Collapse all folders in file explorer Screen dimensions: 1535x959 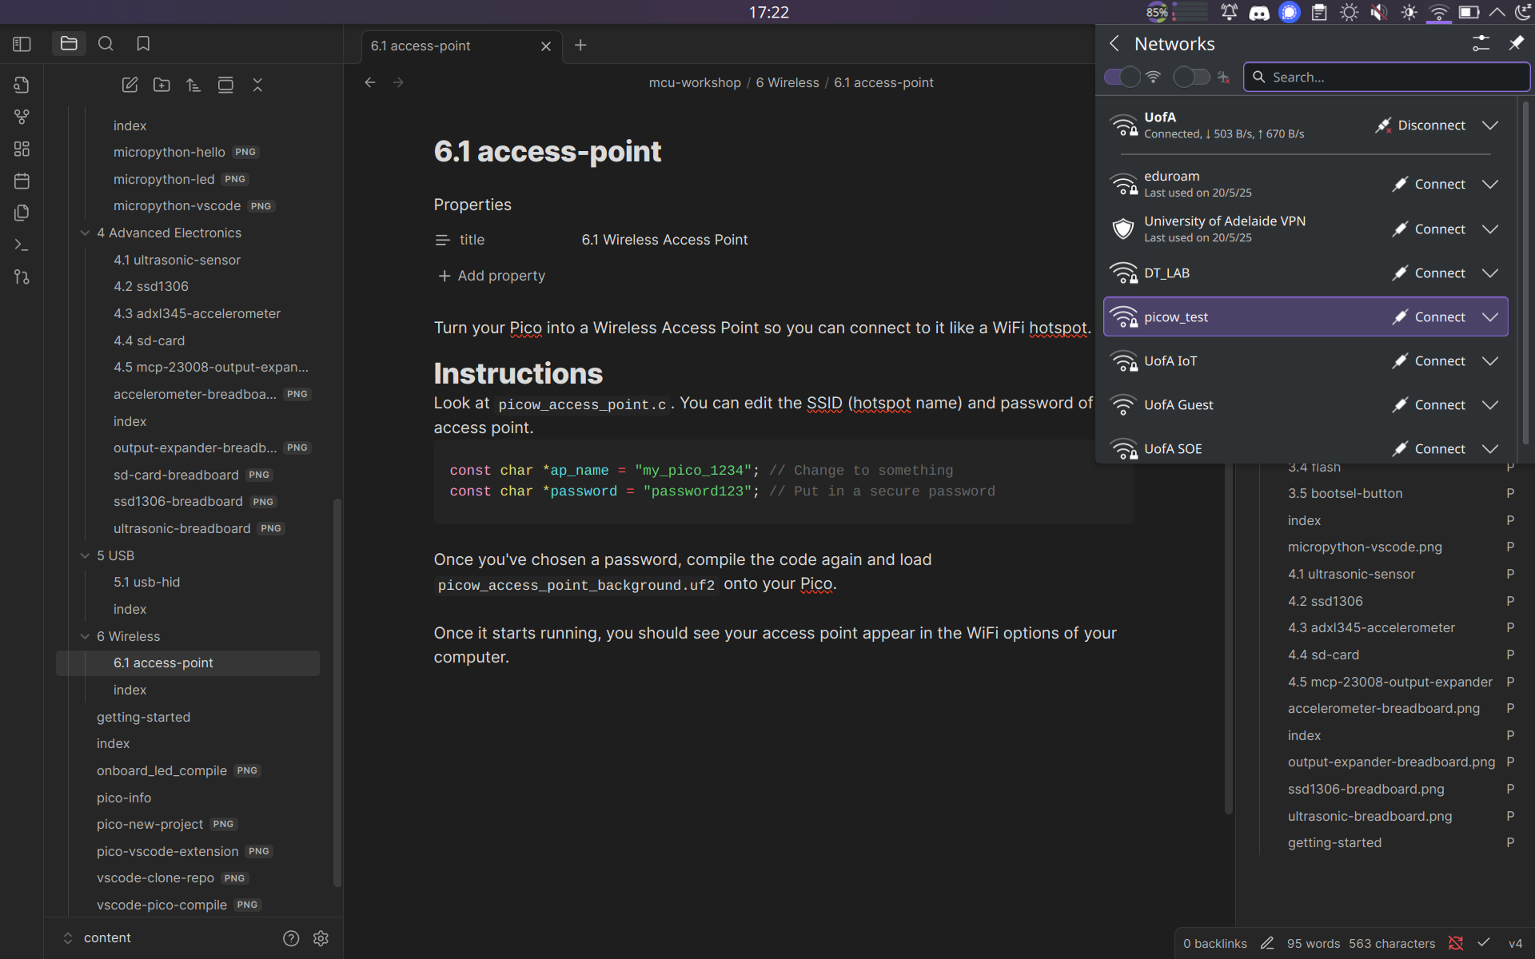(x=257, y=85)
